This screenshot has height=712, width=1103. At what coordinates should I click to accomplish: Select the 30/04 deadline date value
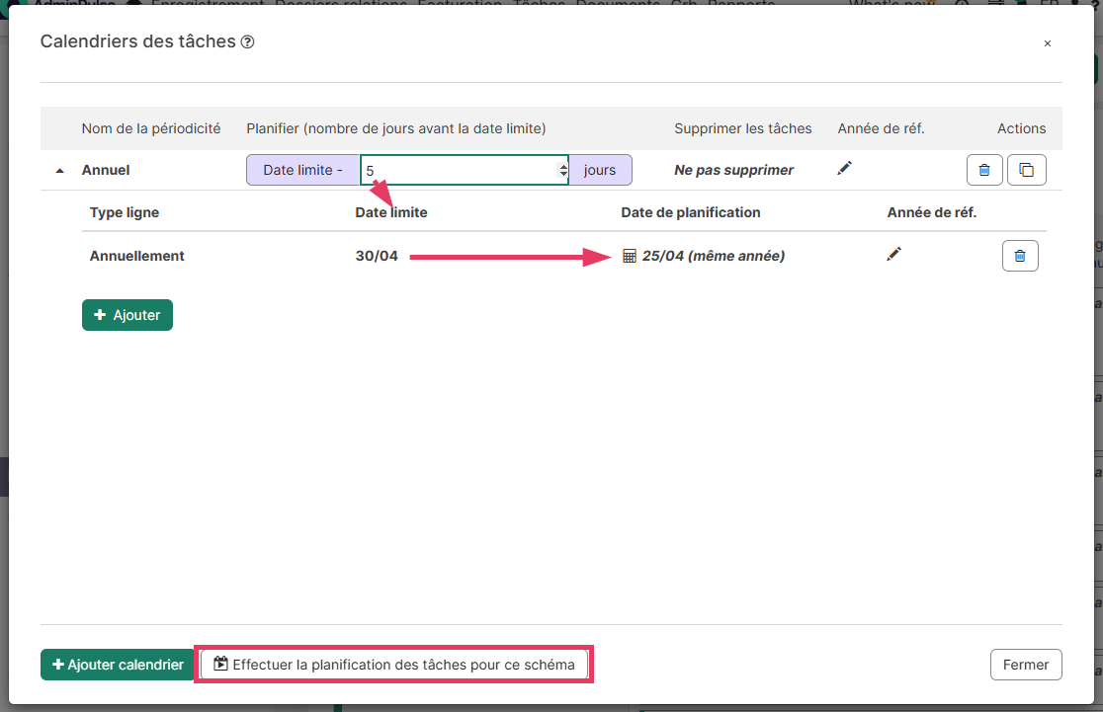pyautogui.click(x=377, y=256)
